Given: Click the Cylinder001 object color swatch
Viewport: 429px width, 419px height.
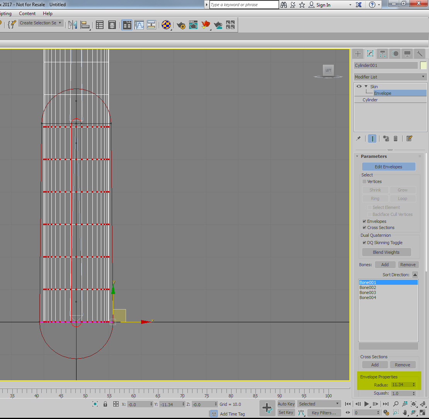Looking at the screenshot, I should (x=423, y=65).
